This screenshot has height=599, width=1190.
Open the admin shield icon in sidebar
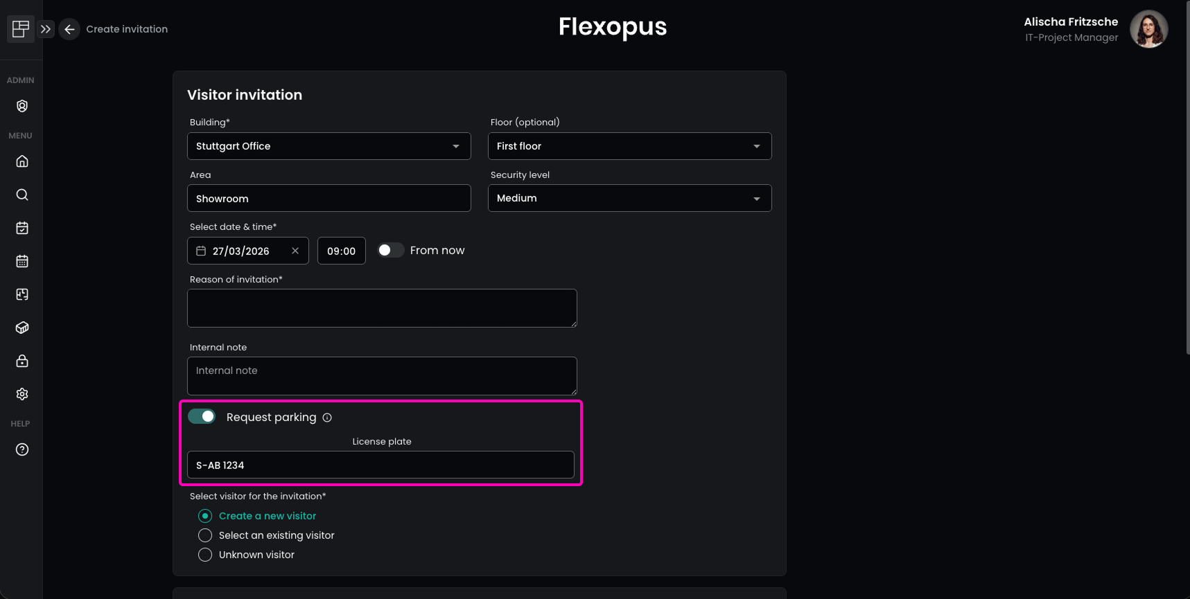[x=22, y=106]
